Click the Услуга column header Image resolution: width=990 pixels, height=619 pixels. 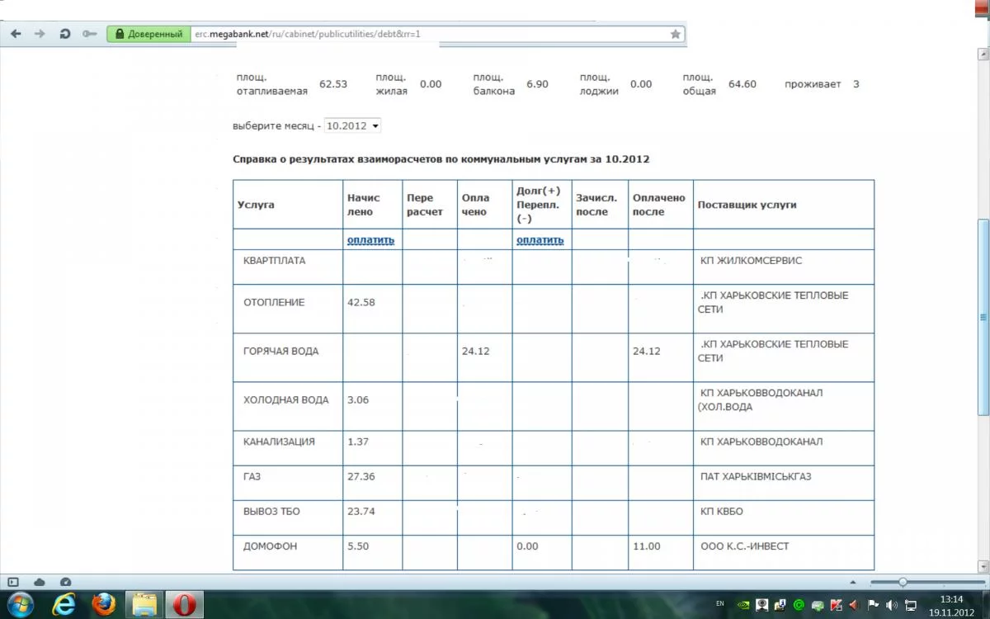coord(256,205)
